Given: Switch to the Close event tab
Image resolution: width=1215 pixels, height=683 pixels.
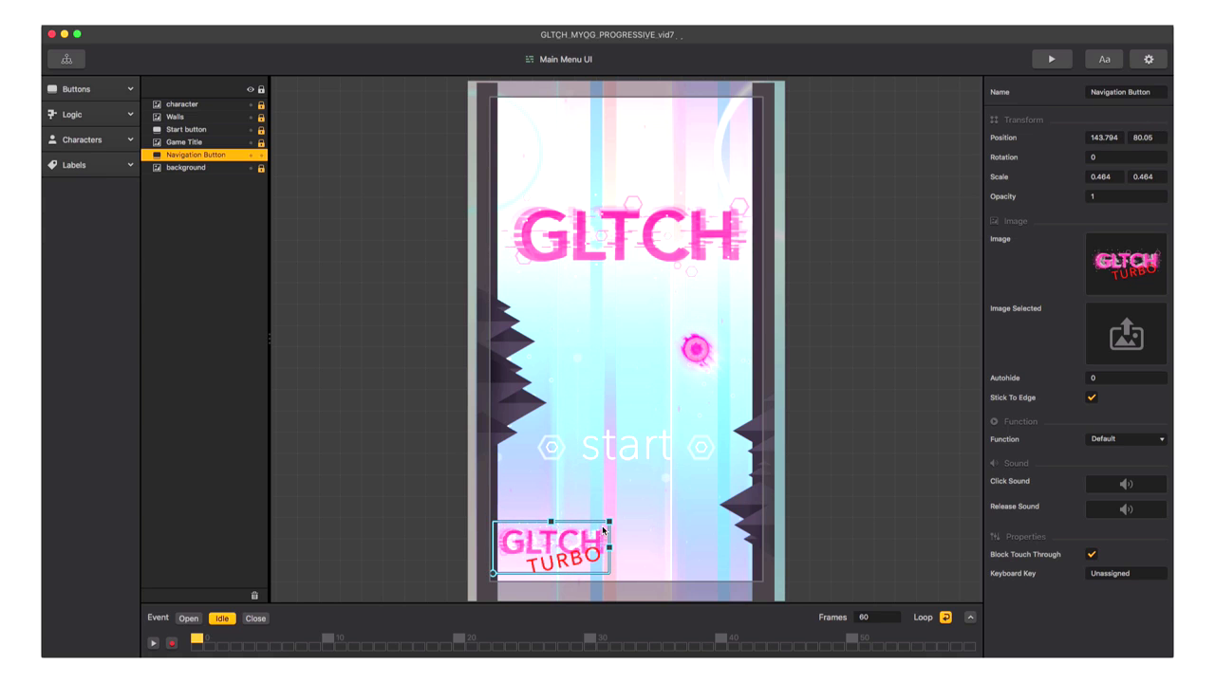Looking at the screenshot, I should 255,618.
